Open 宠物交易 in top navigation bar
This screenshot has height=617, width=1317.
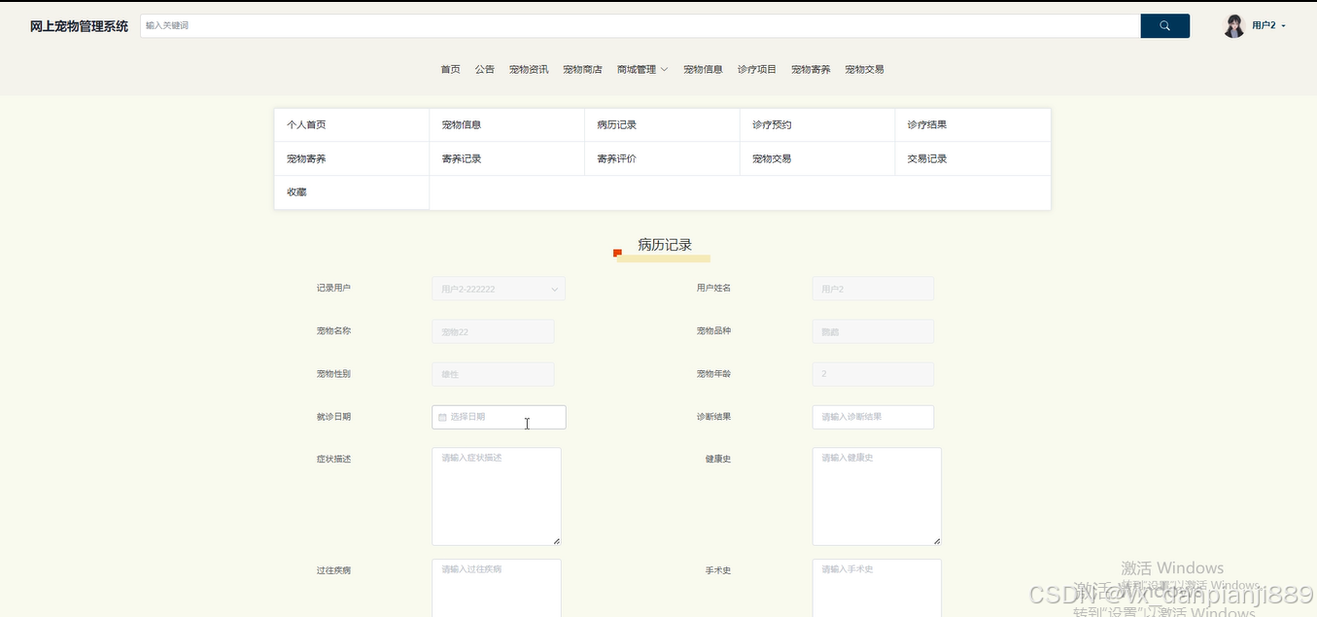click(864, 70)
